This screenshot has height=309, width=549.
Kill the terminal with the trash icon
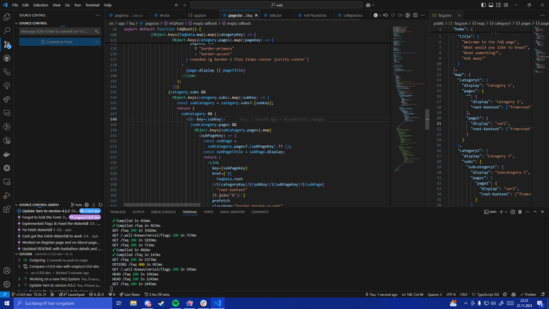(520, 212)
